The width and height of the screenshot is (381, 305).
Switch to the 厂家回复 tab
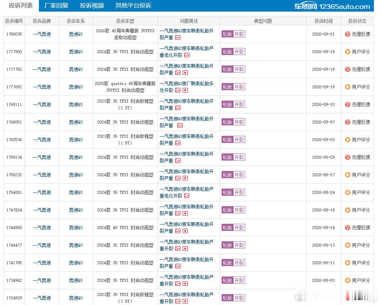(x=57, y=5)
